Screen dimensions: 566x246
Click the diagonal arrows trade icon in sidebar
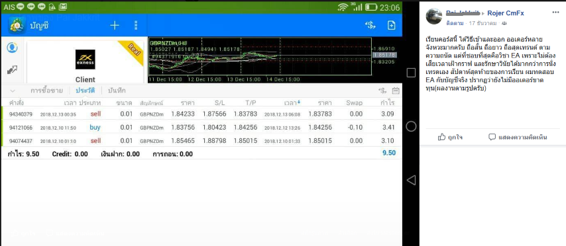[x=13, y=69]
